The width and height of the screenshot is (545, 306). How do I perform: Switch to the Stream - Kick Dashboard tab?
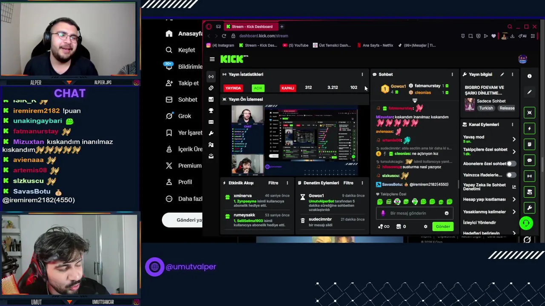click(250, 26)
